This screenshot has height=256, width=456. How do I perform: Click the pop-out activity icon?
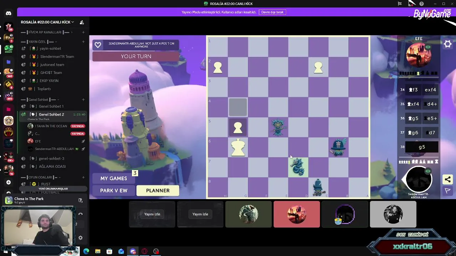(x=81, y=201)
